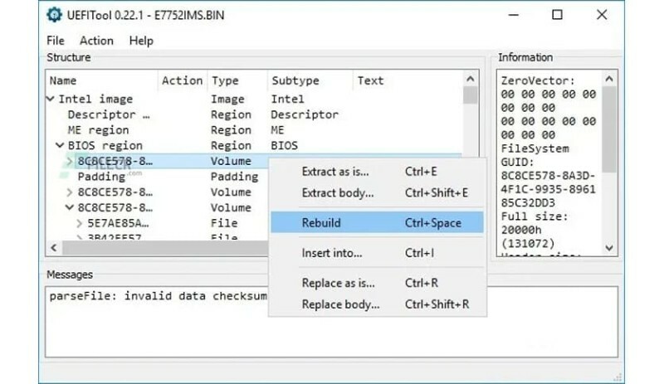Click the structure tree left scroll arrow
The height and width of the screenshot is (384, 664).
54,247
